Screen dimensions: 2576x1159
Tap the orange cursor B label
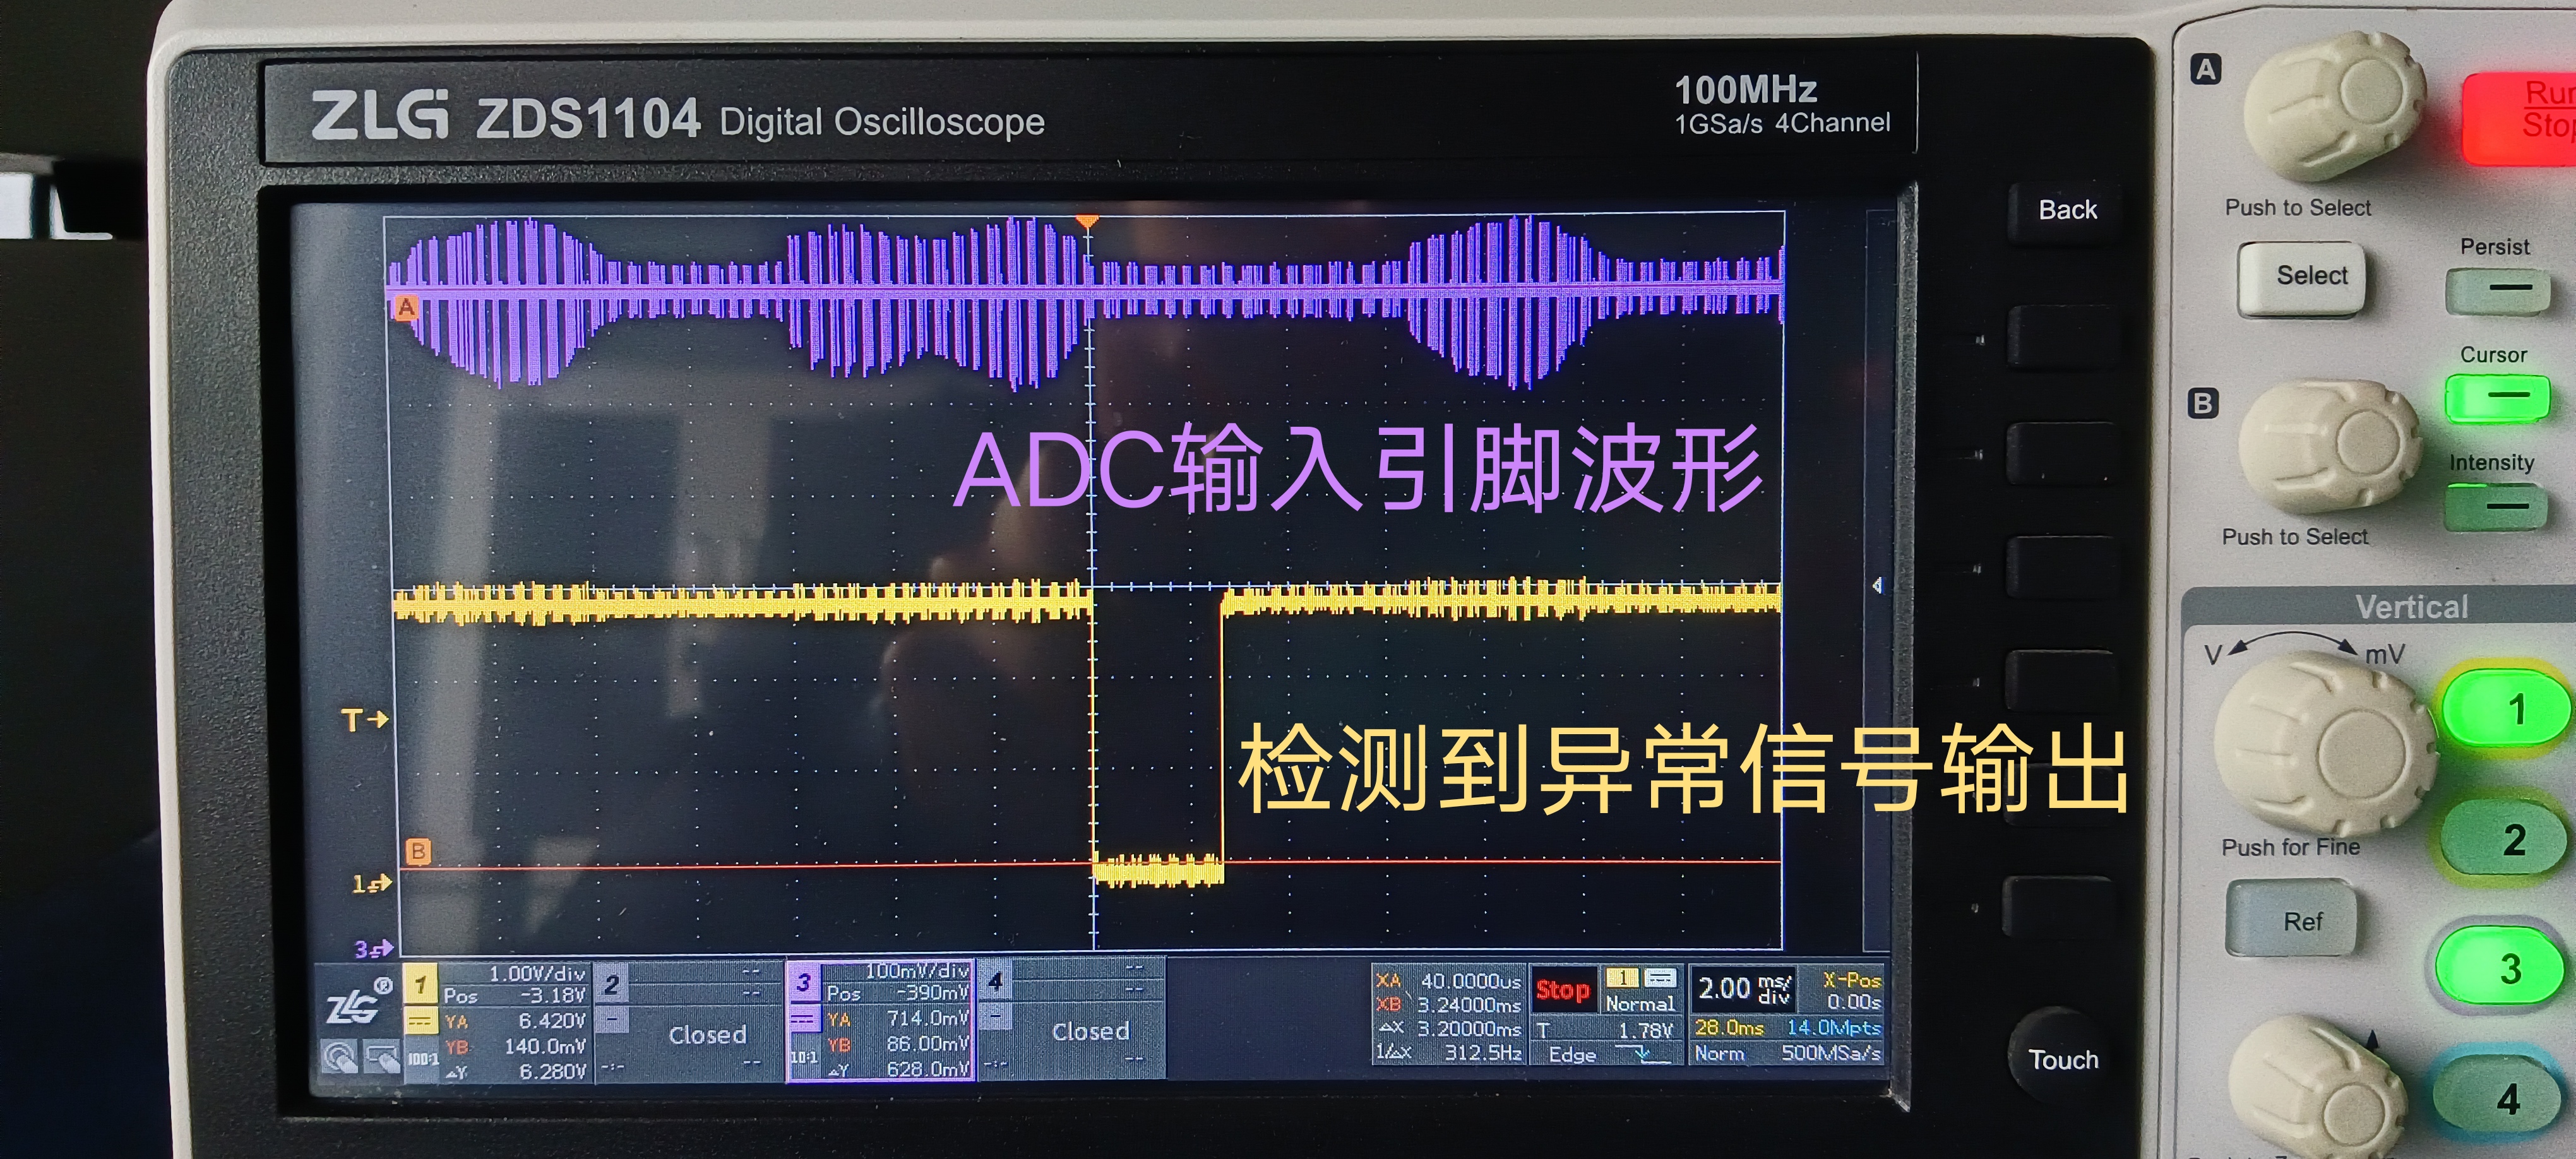pos(418,851)
